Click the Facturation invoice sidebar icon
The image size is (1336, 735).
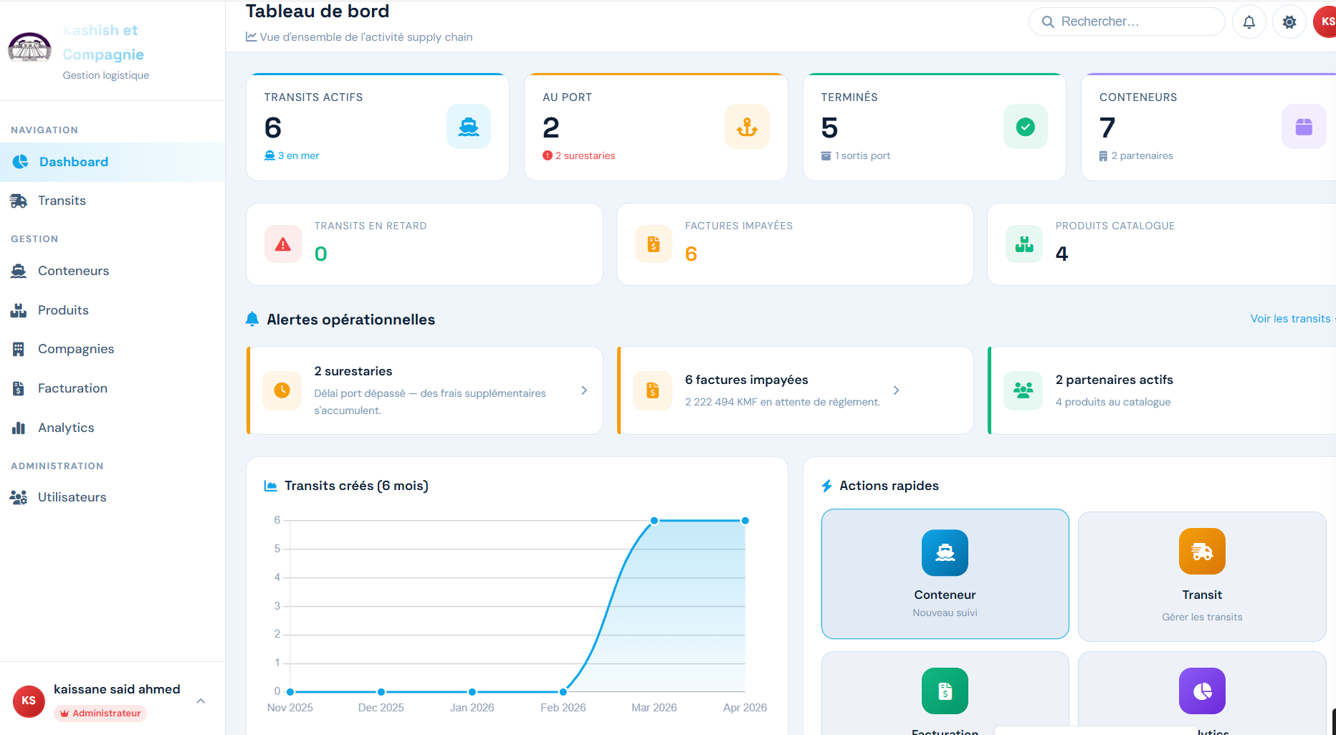(19, 388)
